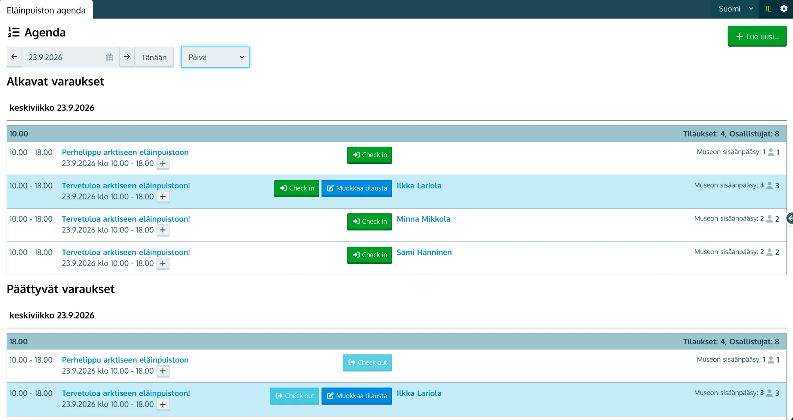793x420 pixels.
Task: Select the Eläinpuiston agenda tab
Action: pyautogui.click(x=46, y=10)
